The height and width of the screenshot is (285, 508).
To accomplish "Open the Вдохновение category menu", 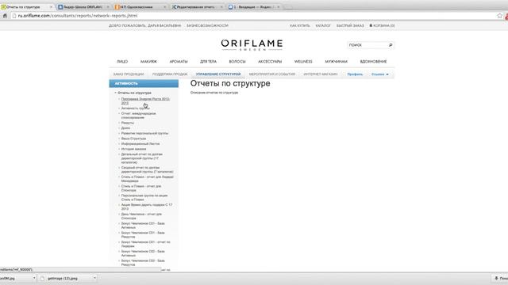I will [373, 62].
